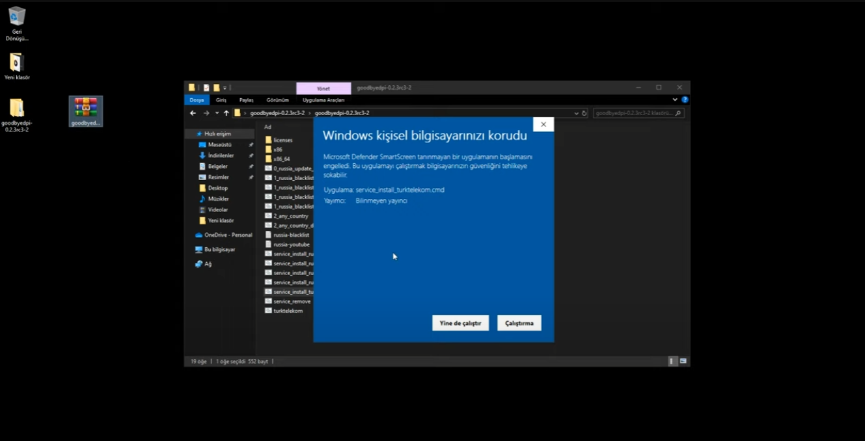
Task: Click the Forward navigation arrow
Action: tap(206, 113)
